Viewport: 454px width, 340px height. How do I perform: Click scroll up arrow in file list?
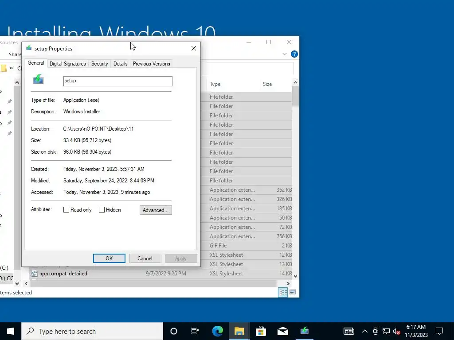pyautogui.click(x=295, y=82)
